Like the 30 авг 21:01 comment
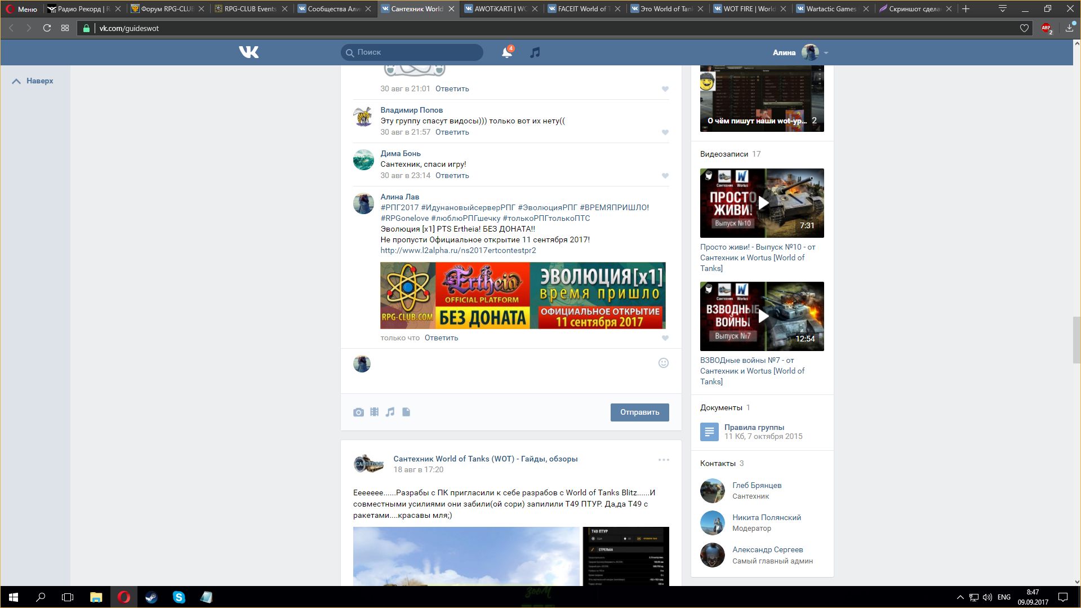The height and width of the screenshot is (608, 1081). tap(665, 89)
